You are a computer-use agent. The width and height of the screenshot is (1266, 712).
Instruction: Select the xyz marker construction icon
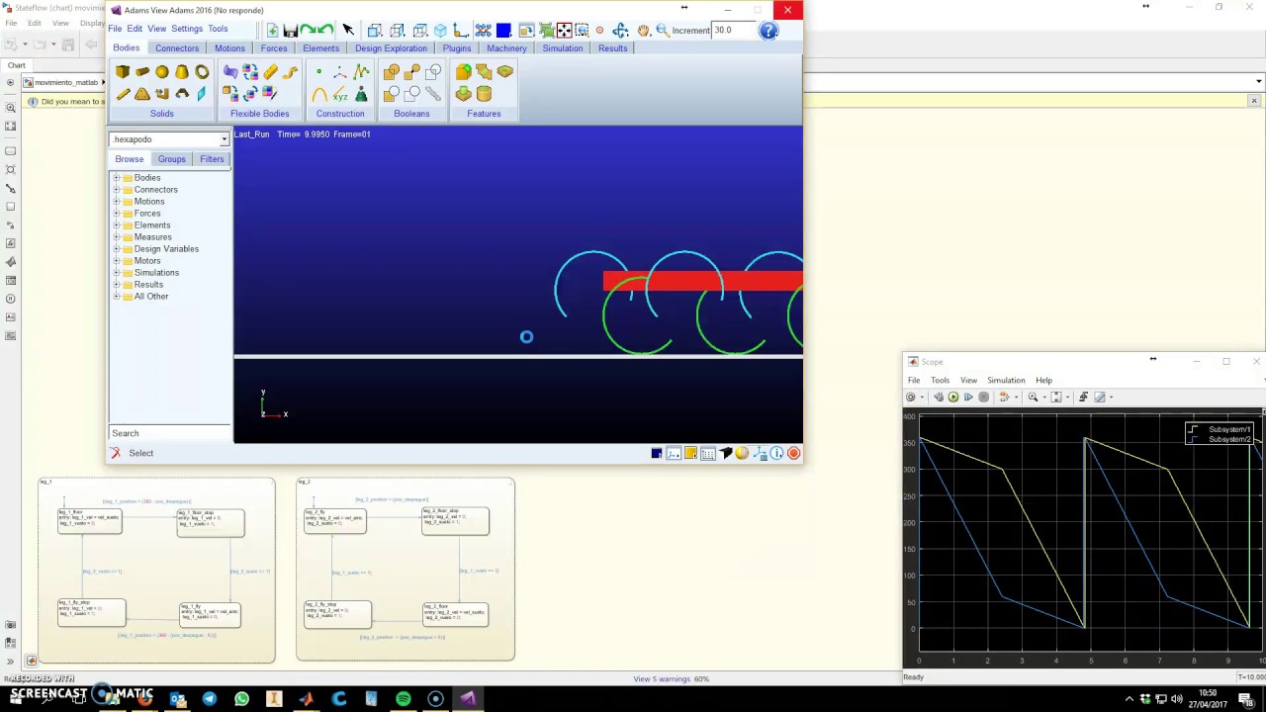coord(340,95)
